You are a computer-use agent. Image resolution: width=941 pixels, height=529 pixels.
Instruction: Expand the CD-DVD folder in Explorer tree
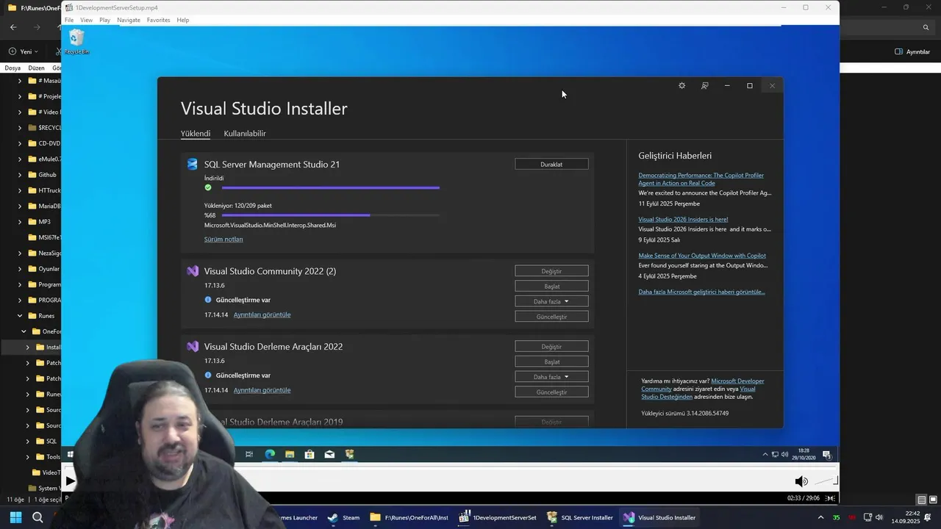pyautogui.click(x=20, y=143)
